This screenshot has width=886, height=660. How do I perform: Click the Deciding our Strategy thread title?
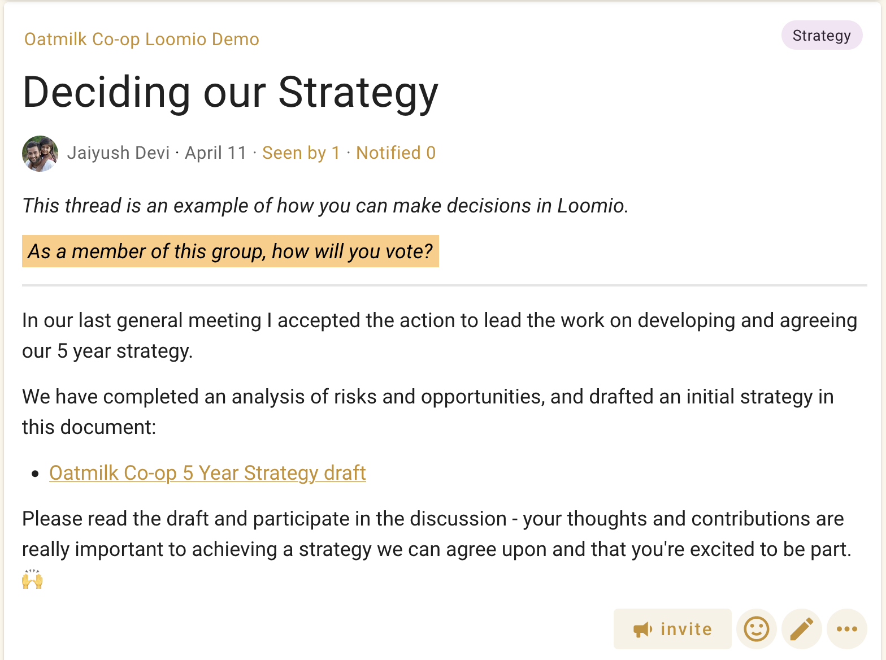pos(230,93)
